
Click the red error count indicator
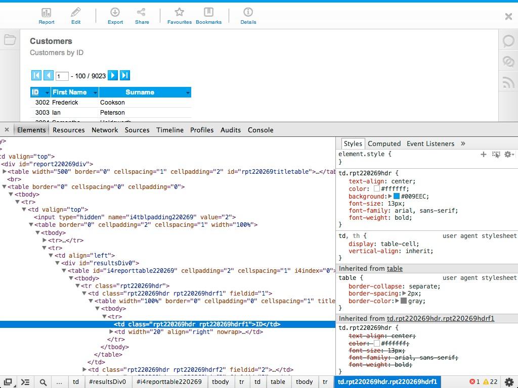474,382
